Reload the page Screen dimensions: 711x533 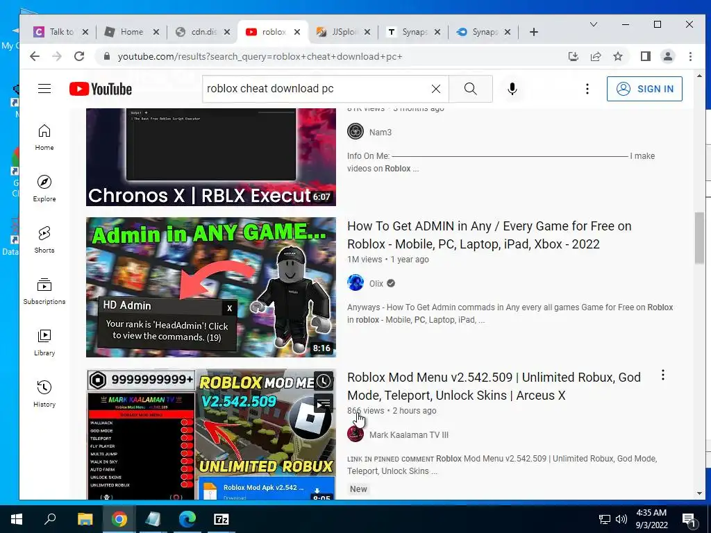79,56
